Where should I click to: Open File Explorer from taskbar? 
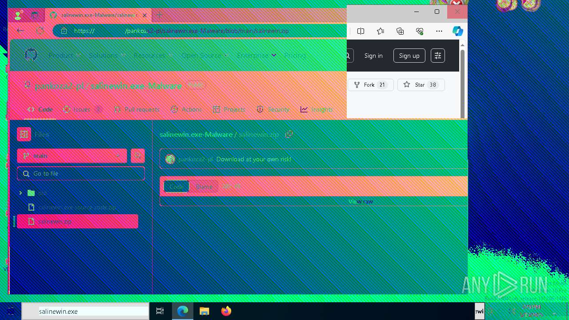click(204, 311)
